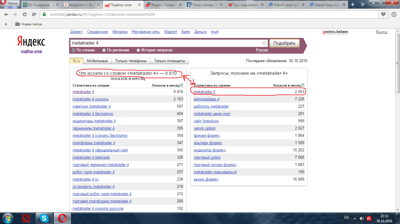400x224 pixels.
Task: Open the genino.belaev account link
Action: [x=335, y=32]
